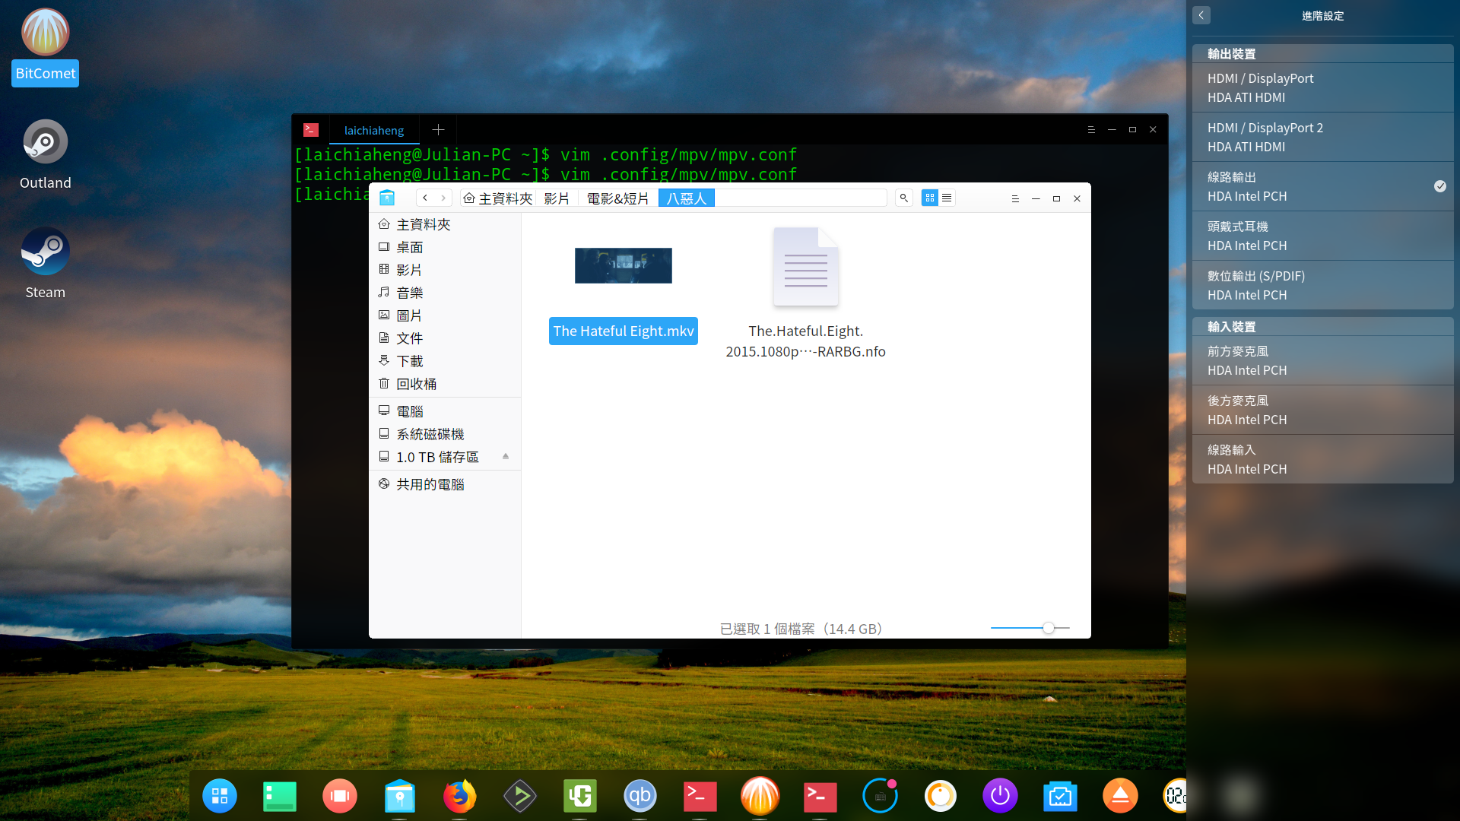This screenshot has width=1460, height=821.
Task: Open file manager hamburger menu
Action: [x=1014, y=198]
